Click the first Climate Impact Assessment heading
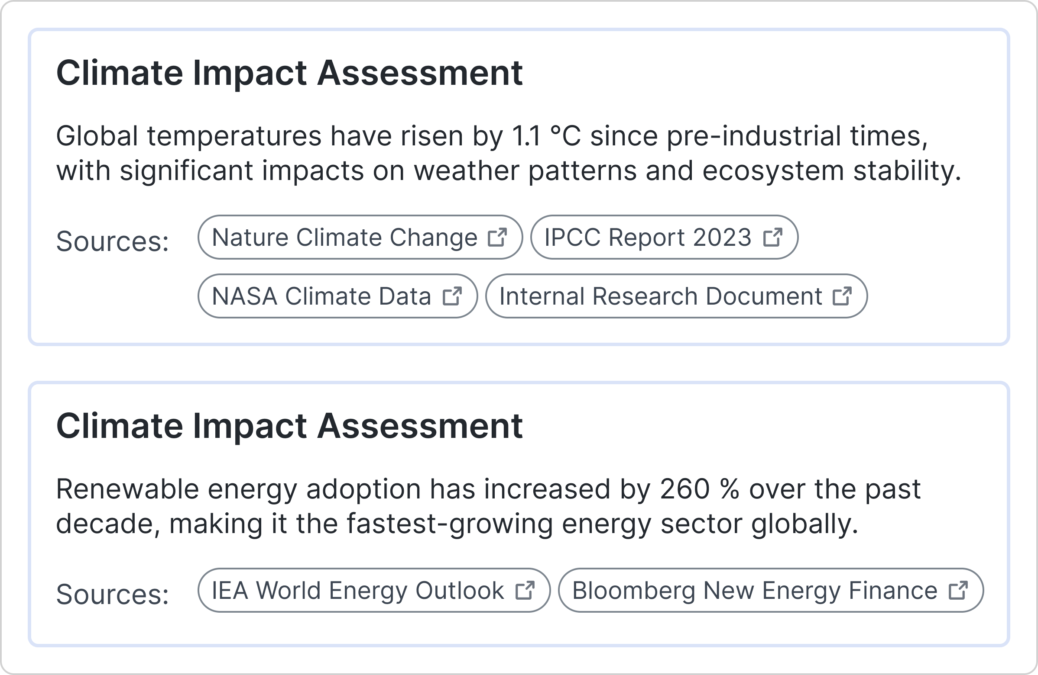The image size is (1038, 675). [289, 73]
